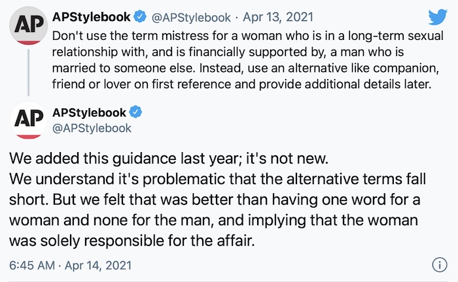
Task: Click the thread connector line between avatars
Action: tap(28, 72)
